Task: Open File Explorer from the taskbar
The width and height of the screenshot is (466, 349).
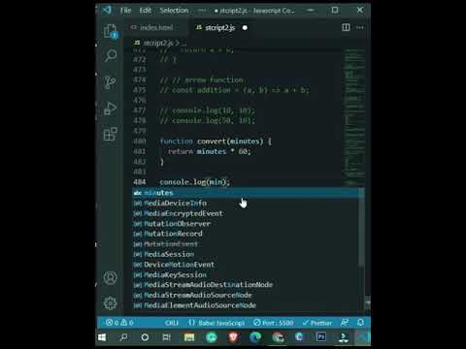Action: point(189,337)
